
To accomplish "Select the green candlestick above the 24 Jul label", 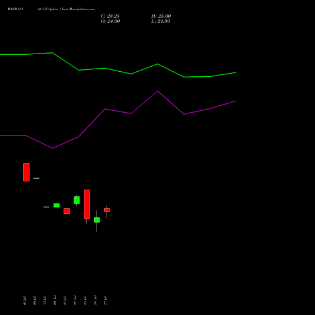I will (x=97, y=220).
